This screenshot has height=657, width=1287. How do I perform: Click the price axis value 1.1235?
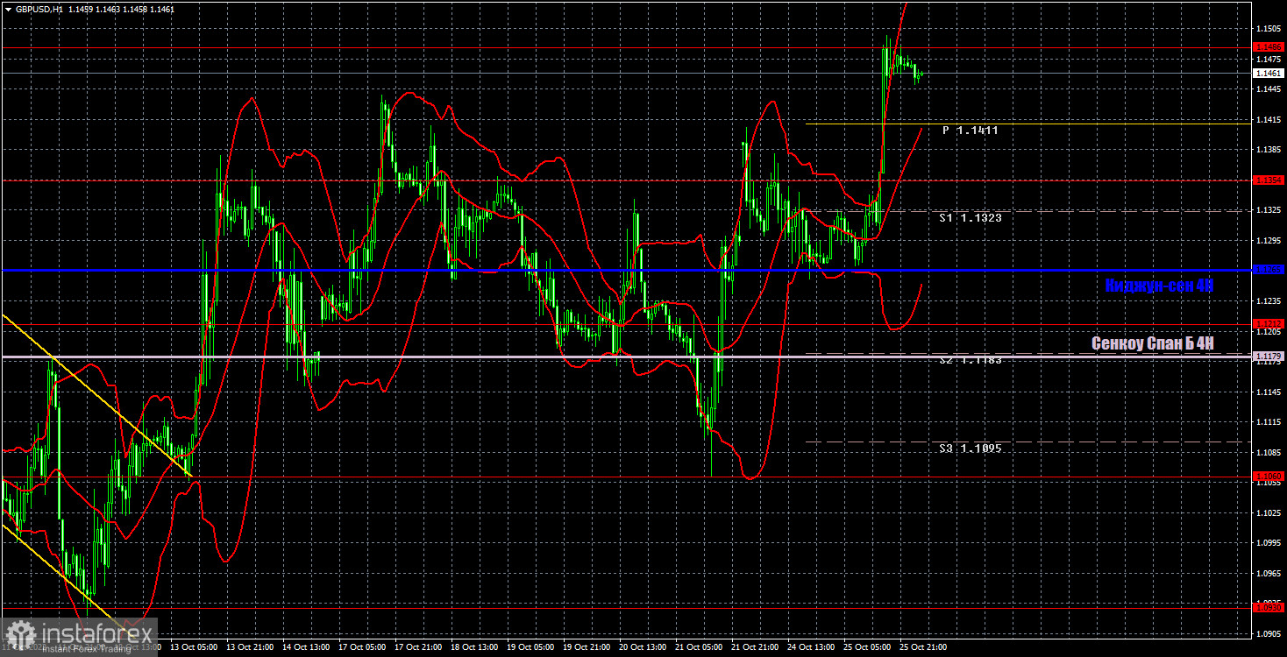(1269, 300)
